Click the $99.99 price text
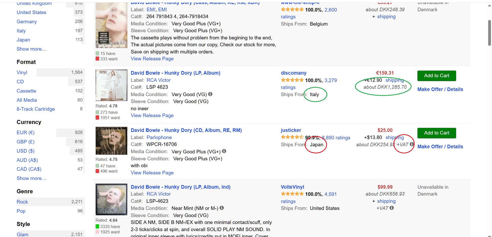 click(x=385, y=187)
